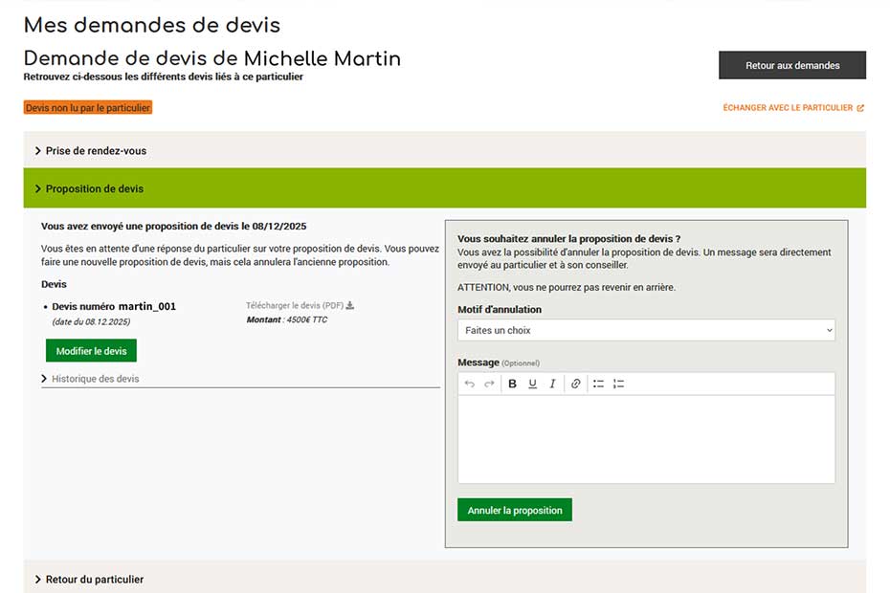
Task: Click inside the Message text area
Action: [x=646, y=438]
